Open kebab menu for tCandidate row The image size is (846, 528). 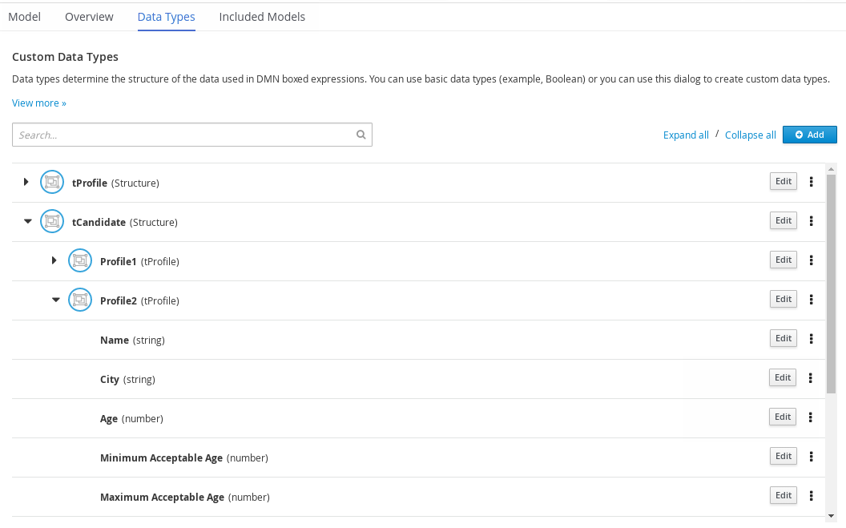[x=811, y=221]
